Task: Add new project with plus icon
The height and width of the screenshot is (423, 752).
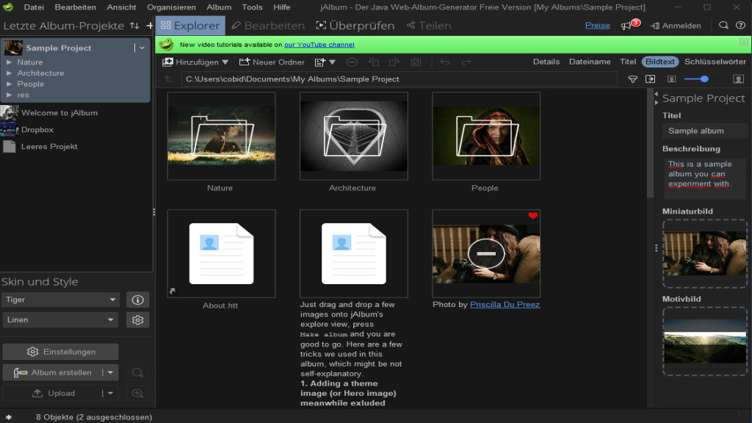Action: (150, 26)
